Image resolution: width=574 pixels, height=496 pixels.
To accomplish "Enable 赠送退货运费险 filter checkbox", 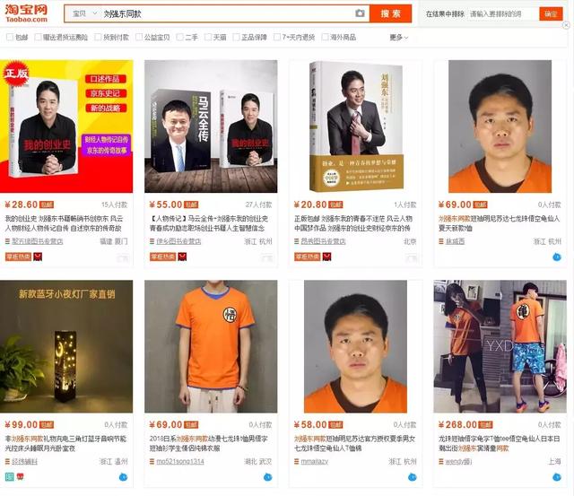I will [x=38, y=37].
